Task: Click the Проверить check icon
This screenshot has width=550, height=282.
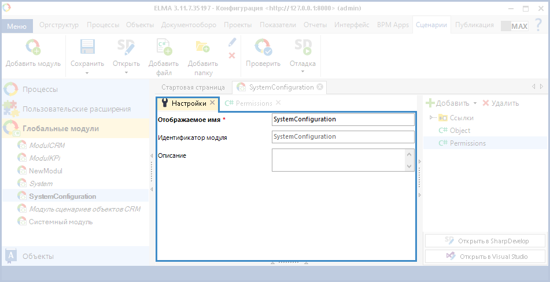Action: point(263,47)
